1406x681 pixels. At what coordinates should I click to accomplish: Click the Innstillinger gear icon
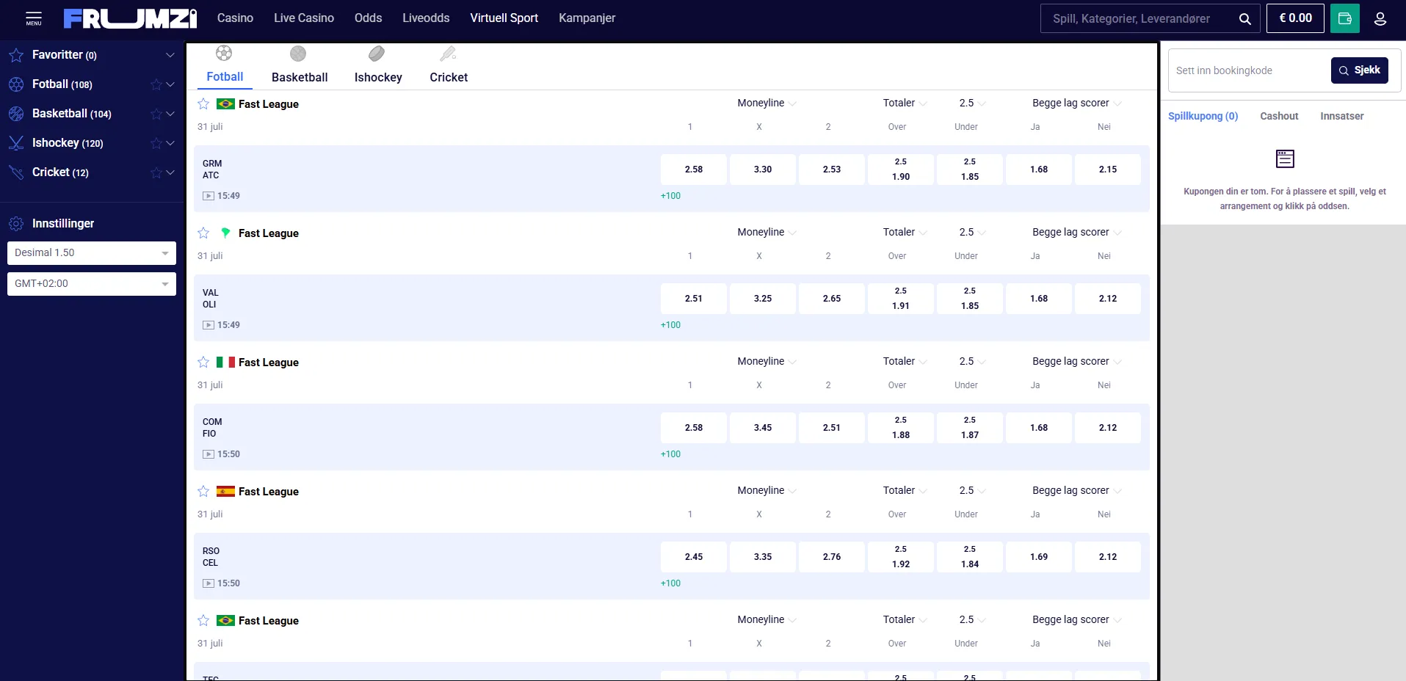point(16,224)
